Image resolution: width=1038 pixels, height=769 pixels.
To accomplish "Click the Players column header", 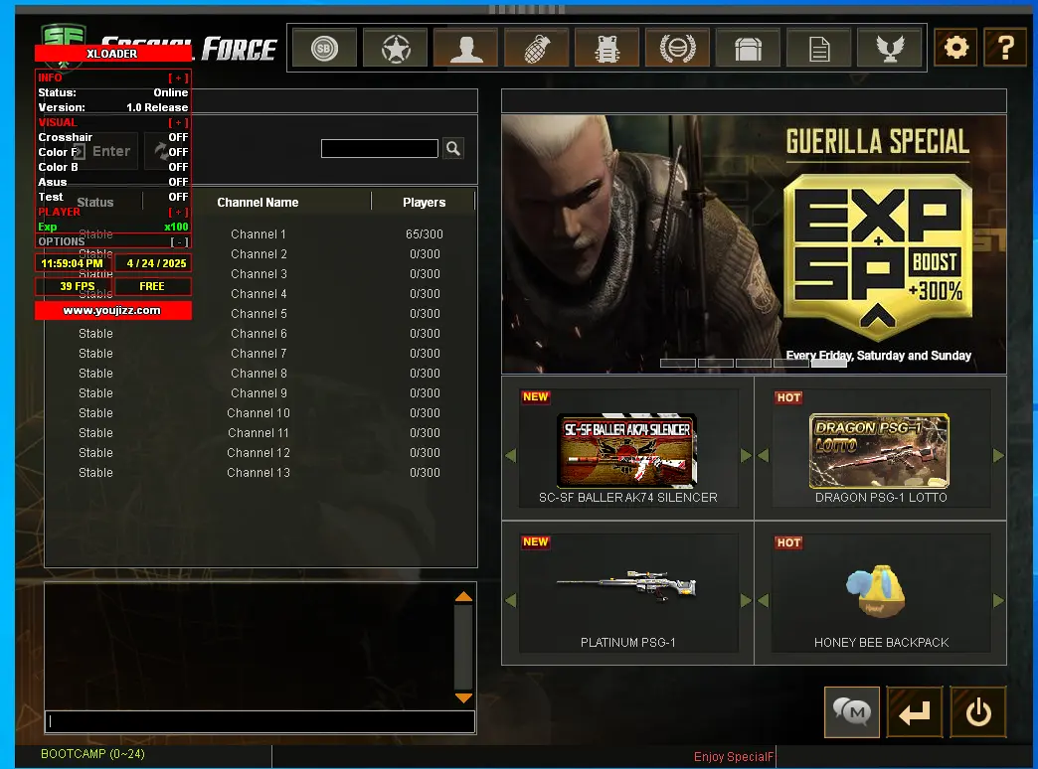I will (424, 203).
